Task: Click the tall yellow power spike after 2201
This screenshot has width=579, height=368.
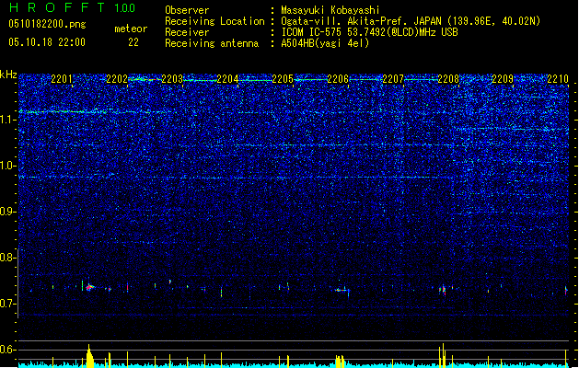Action: (89, 356)
